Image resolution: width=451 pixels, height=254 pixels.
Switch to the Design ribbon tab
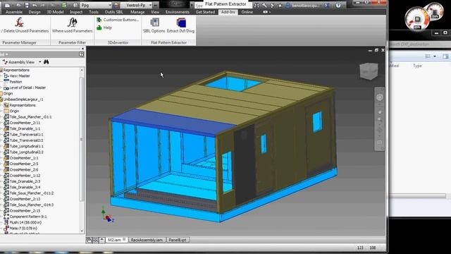(35, 12)
